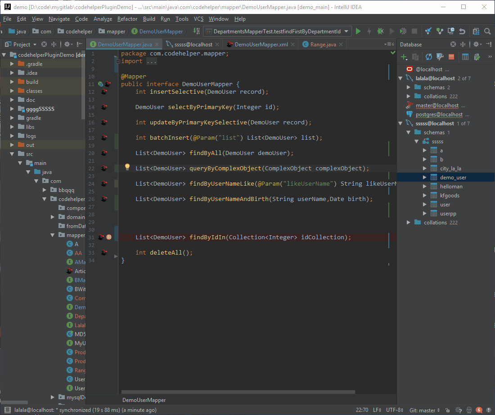Image resolution: width=495 pixels, height=415 pixels.
Task: Switch to the Range.java tab
Action: click(323, 45)
